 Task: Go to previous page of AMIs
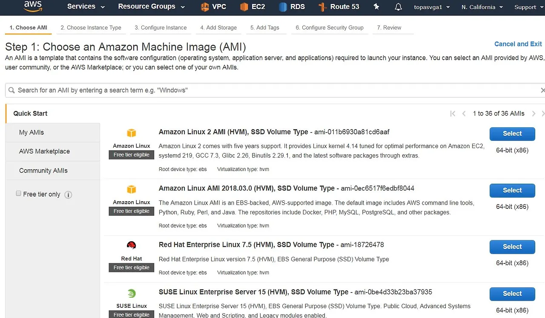pos(465,113)
